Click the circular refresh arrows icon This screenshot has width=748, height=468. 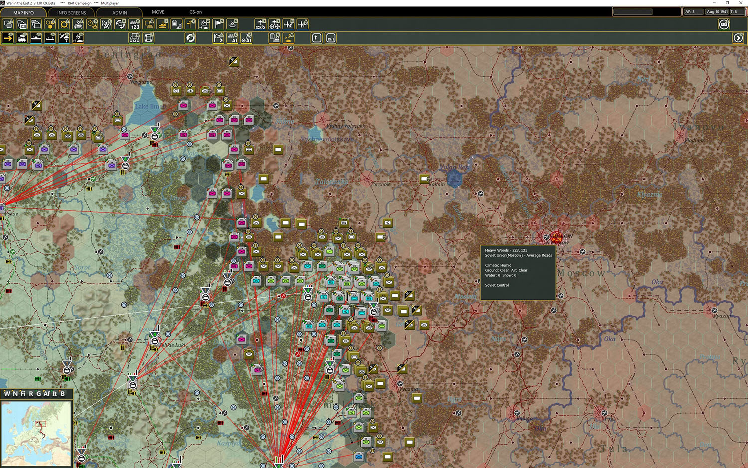click(190, 38)
